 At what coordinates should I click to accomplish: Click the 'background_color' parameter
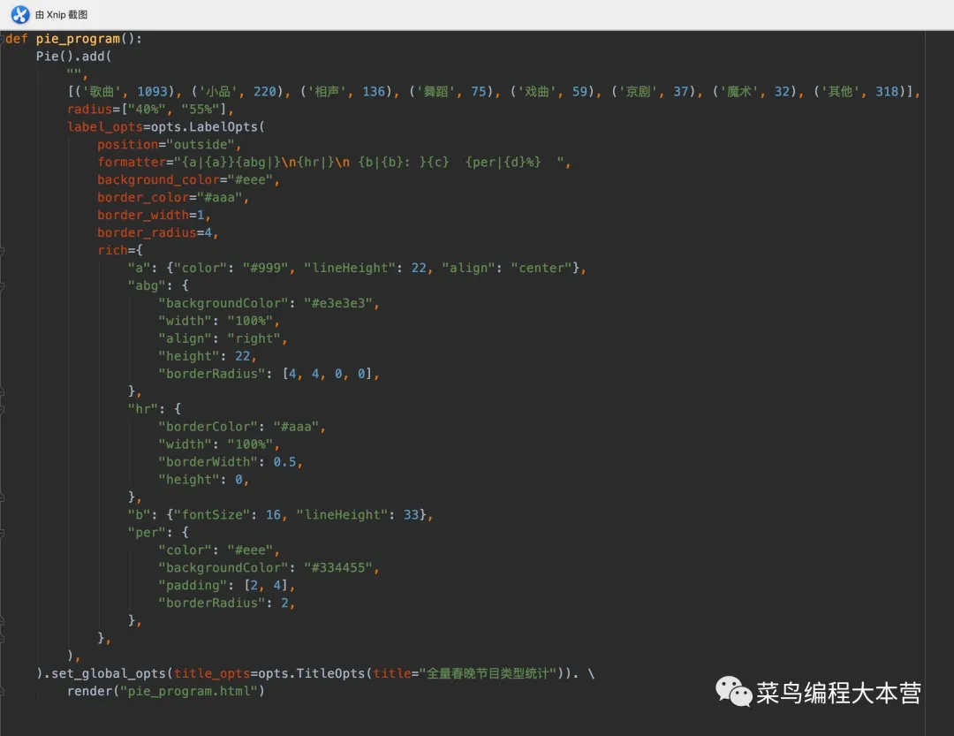pyautogui.click(x=158, y=179)
